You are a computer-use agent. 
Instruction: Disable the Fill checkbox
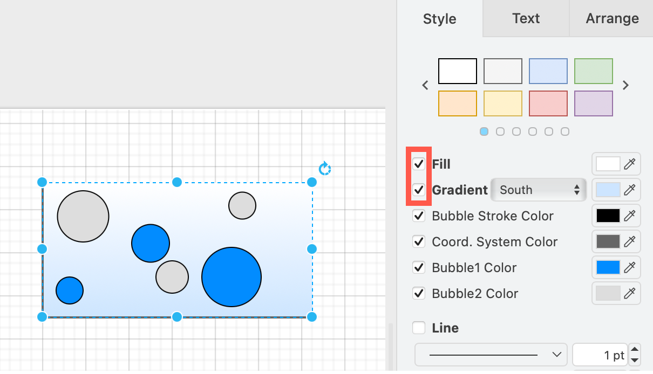click(x=419, y=164)
